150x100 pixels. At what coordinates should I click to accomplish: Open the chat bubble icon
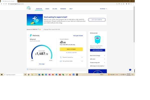pyautogui.click(x=130, y=70)
